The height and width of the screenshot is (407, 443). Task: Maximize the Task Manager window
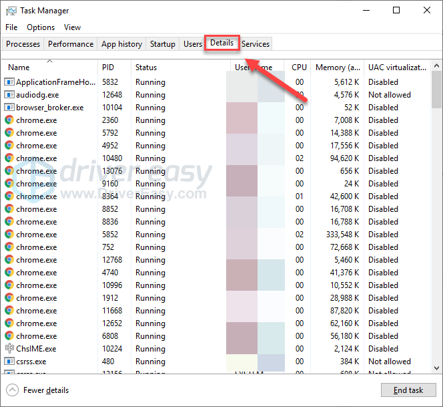[x=396, y=11]
